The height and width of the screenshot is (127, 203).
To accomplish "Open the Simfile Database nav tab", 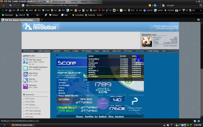I will (x=44, y=51).
